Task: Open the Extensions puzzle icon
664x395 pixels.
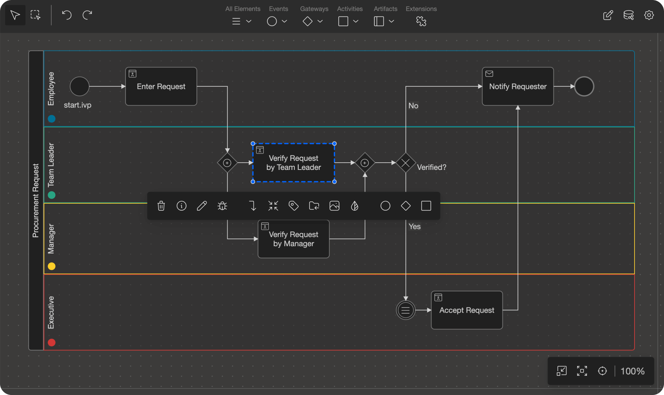Action: [x=421, y=21]
